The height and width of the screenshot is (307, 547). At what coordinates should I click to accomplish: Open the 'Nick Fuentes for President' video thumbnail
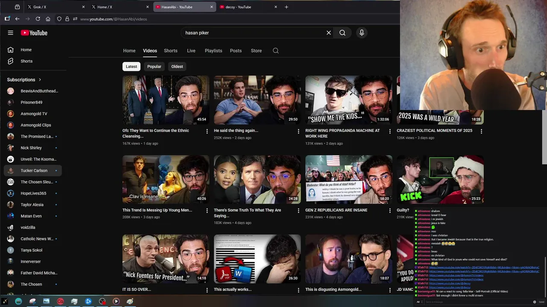coord(166,259)
